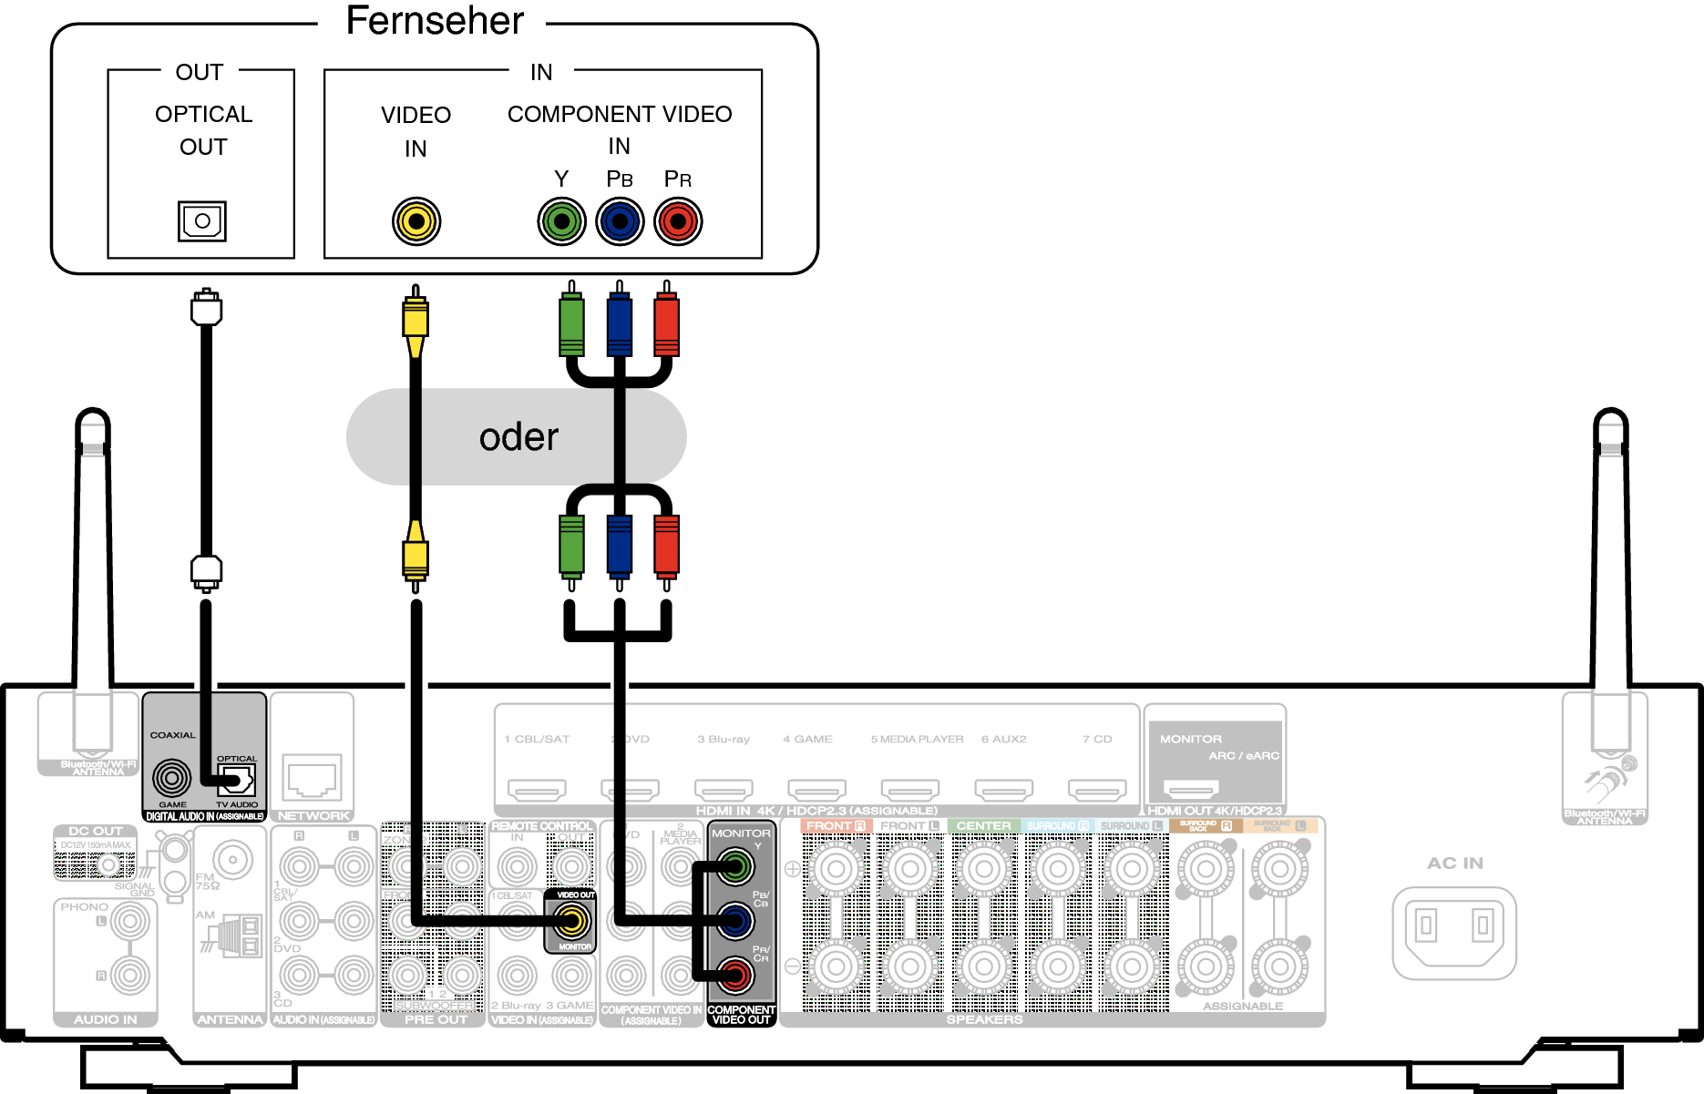Click the TV optical out jack
This screenshot has height=1094, width=1704.
tap(202, 220)
